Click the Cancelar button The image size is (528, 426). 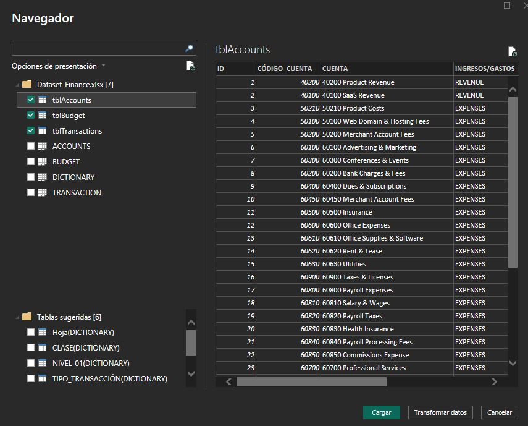coord(500,412)
